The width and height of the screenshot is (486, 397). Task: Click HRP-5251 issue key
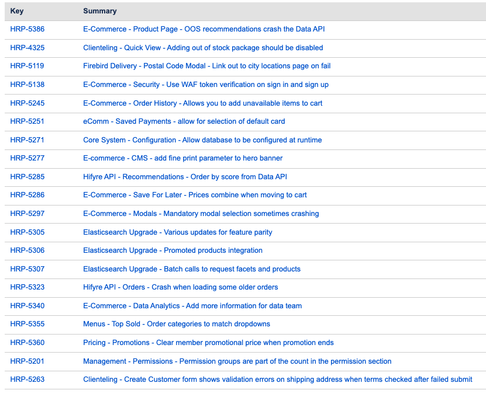click(x=27, y=121)
